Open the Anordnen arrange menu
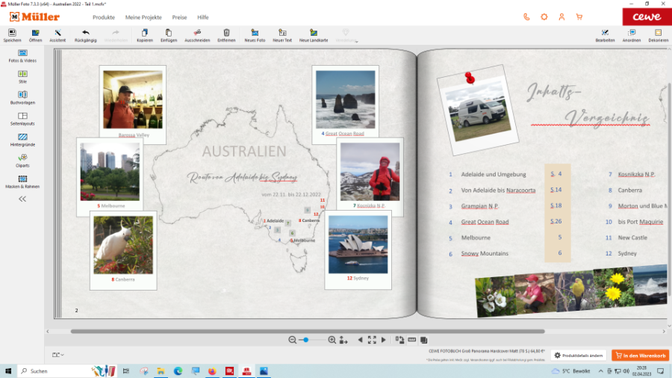 [632, 34]
